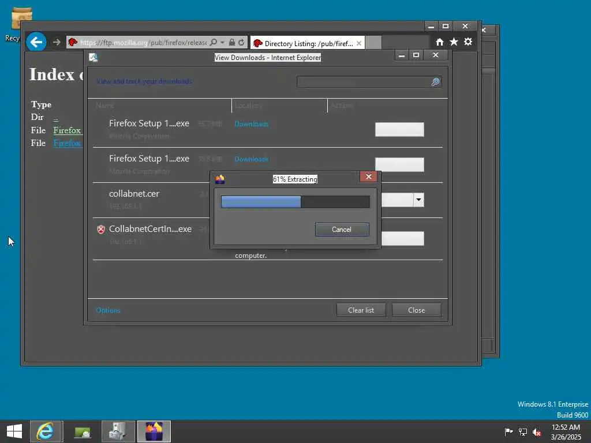Click the View Downloads window title icon
Screen dimensions: 591x443
click(x=93, y=57)
